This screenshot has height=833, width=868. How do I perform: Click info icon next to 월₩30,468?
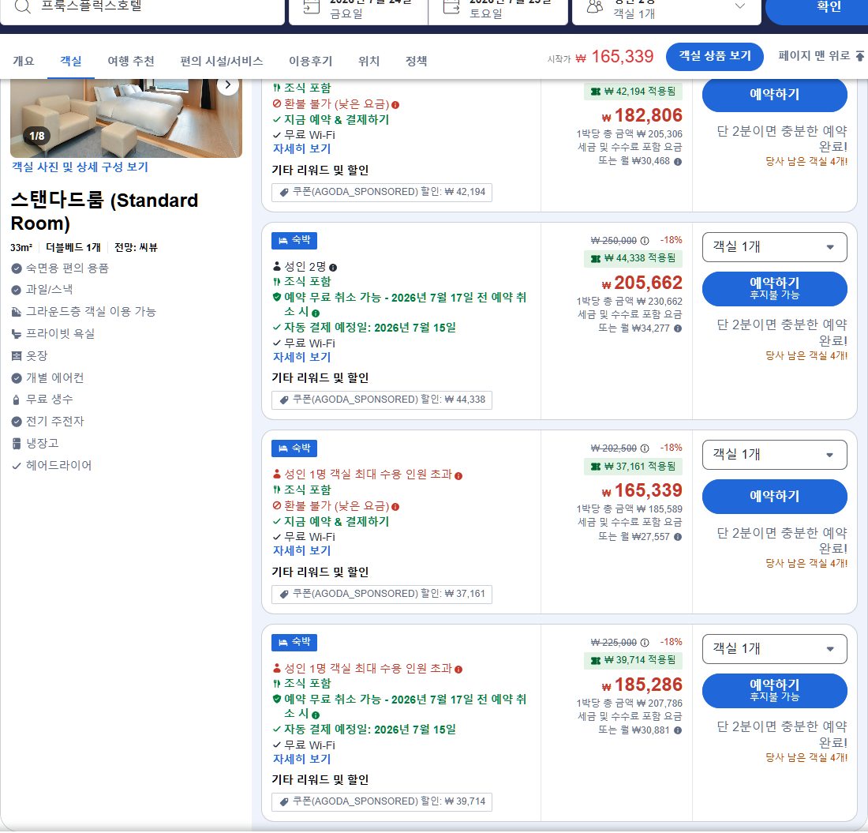[678, 162]
